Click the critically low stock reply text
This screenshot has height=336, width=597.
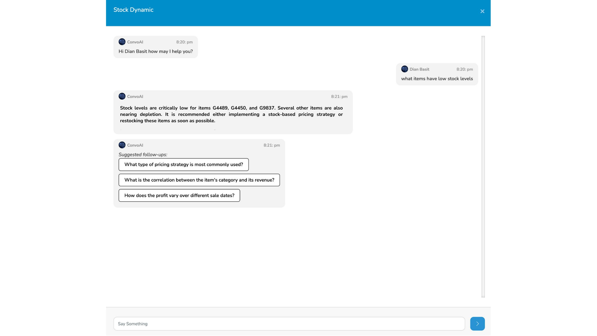coord(231,114)
